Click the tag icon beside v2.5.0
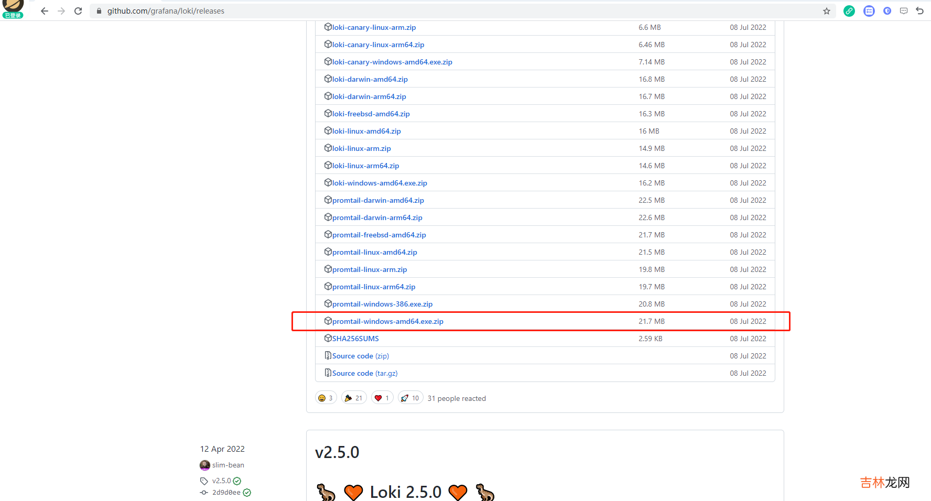The width and height of the screenshot is (931, 501). click(204, 481)
